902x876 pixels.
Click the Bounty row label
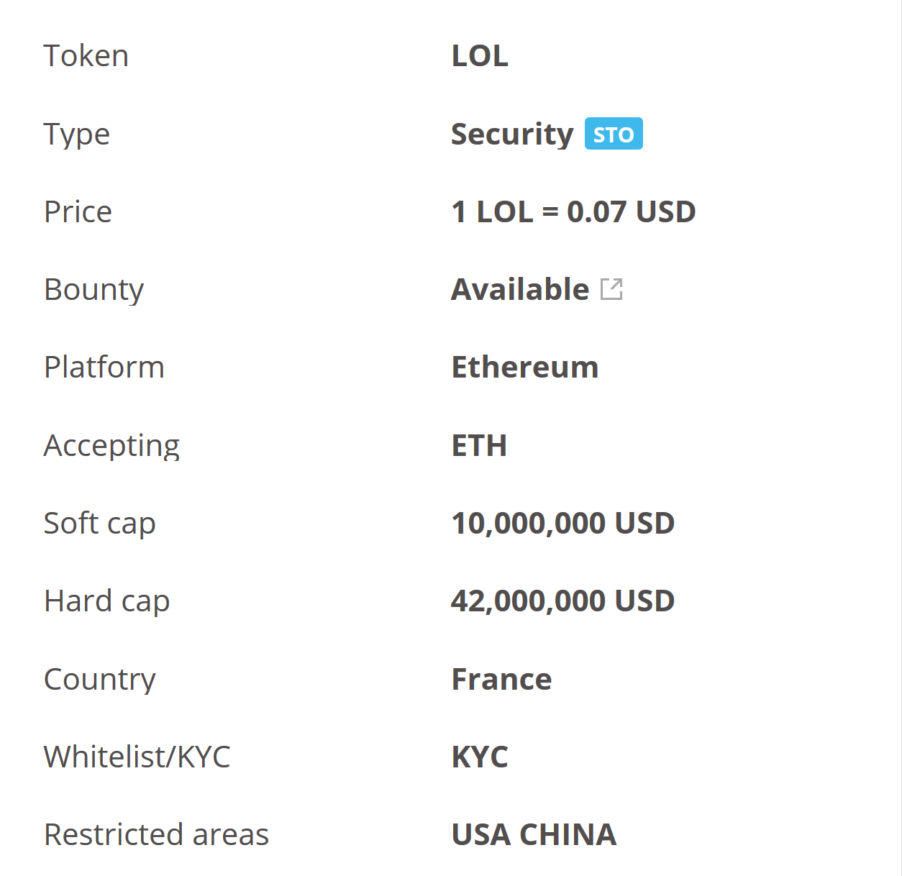pyautogui.click(x=94, y=290)
